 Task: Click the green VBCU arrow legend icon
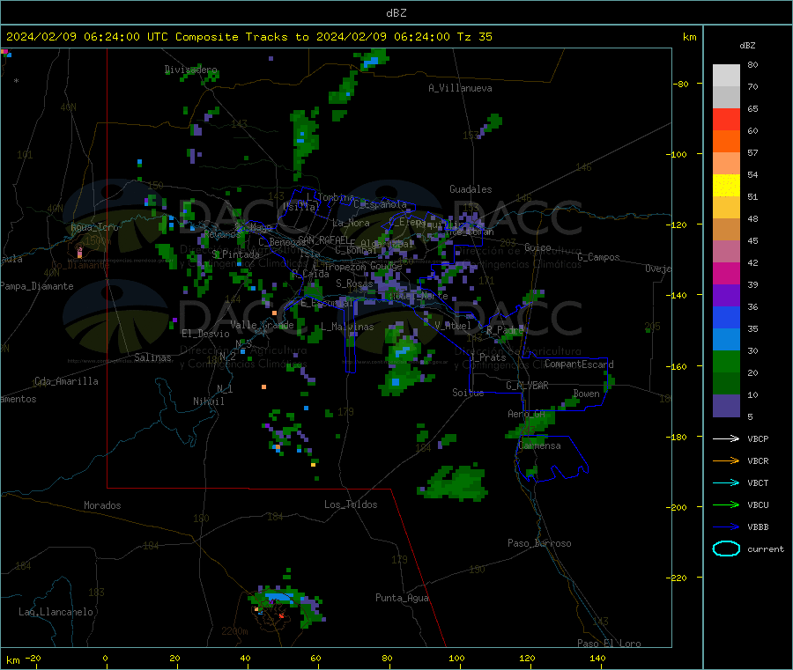(726, 504)
